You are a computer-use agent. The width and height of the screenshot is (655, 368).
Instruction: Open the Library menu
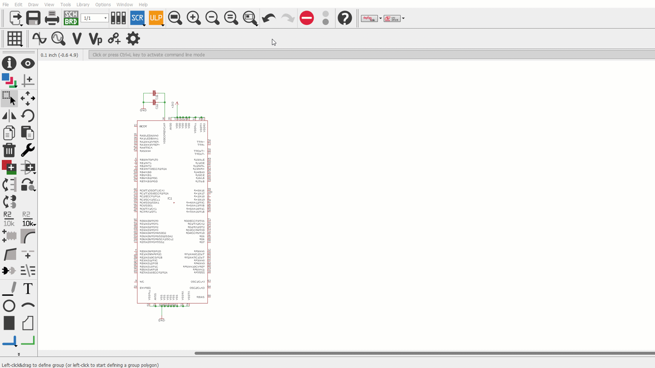[83, 4]
